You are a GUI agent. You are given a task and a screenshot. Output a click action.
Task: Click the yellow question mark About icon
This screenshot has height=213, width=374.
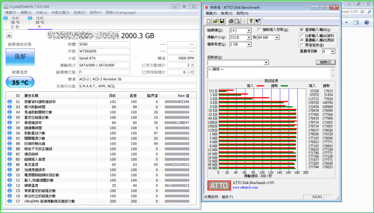point(251,21)
